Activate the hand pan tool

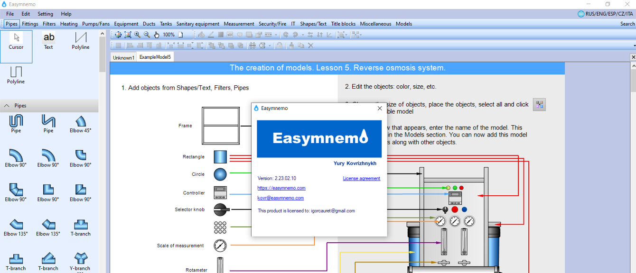point(157,35)
